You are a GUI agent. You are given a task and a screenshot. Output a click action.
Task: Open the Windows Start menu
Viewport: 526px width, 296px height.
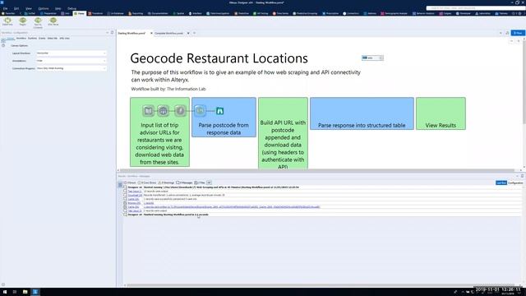coord(5,292)
